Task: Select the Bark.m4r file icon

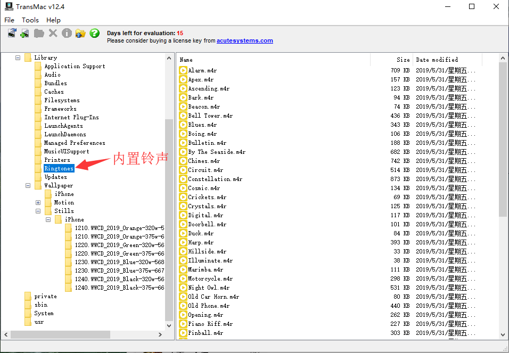Action: [183, 97]
